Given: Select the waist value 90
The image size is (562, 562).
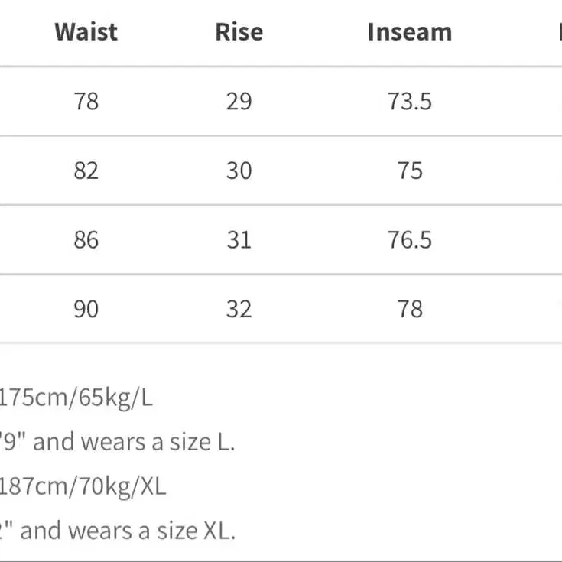Looking at the screenshot, I should click(x=86, y=309).
